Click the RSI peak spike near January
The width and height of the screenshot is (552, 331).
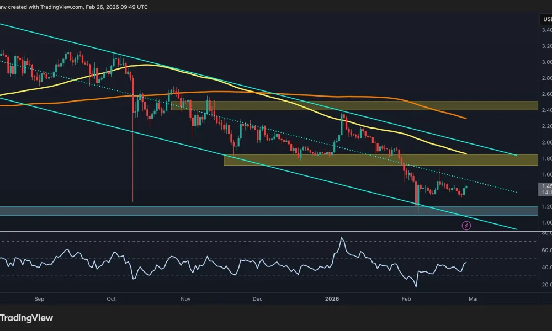342,238
